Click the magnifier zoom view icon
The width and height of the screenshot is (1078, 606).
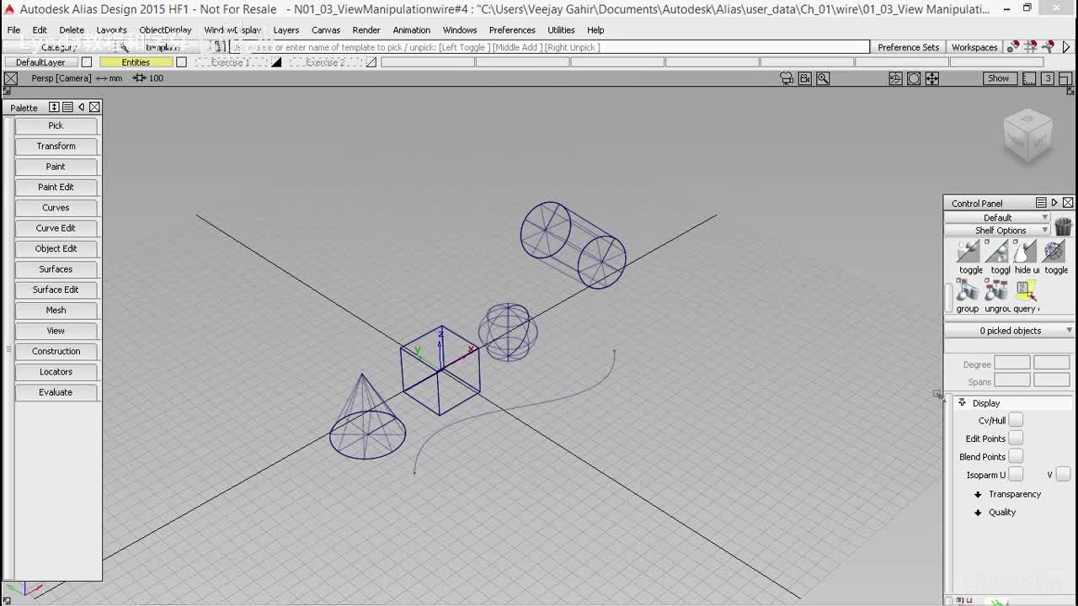coord(823,78)
